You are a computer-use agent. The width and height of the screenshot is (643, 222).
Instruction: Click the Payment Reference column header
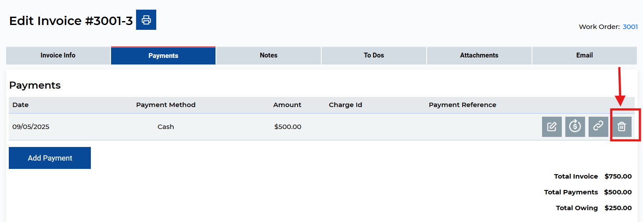[x=462, y=105]
